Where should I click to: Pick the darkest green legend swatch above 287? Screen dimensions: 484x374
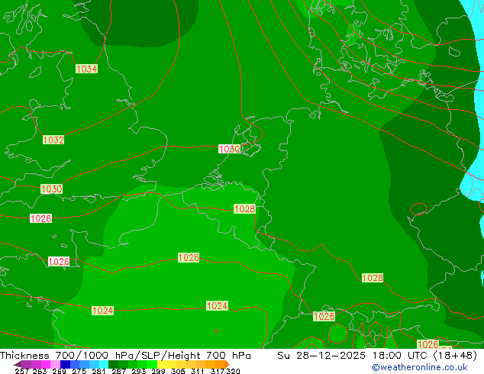(113, 364)
